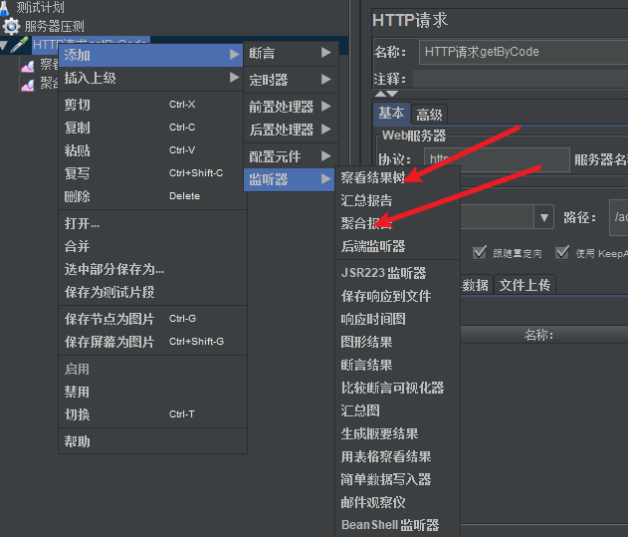Click the collapse arrows below 注释
Image resolution: width=628 pixels, height=537 pixels.
pos(386,94)
